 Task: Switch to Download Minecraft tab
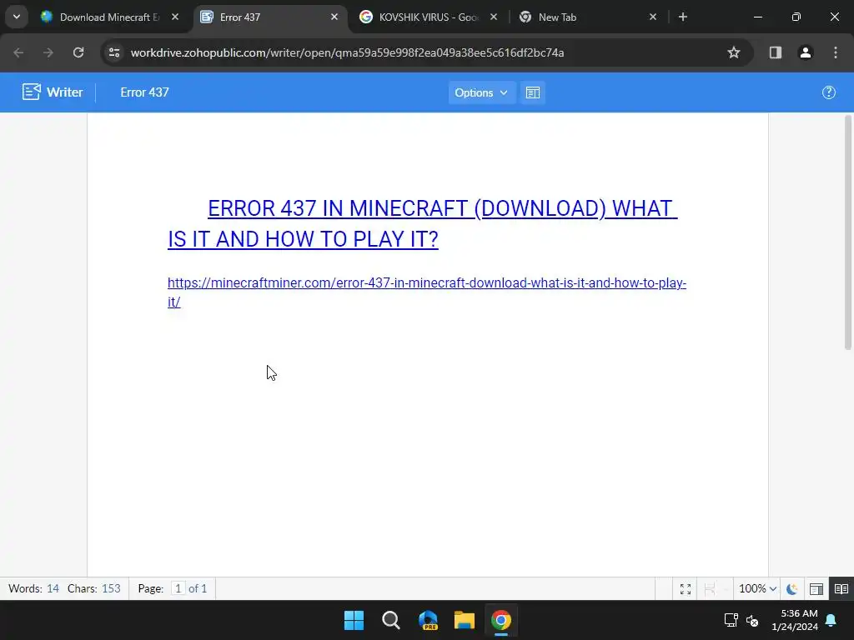pyautogui.click(x=109, y=17)
